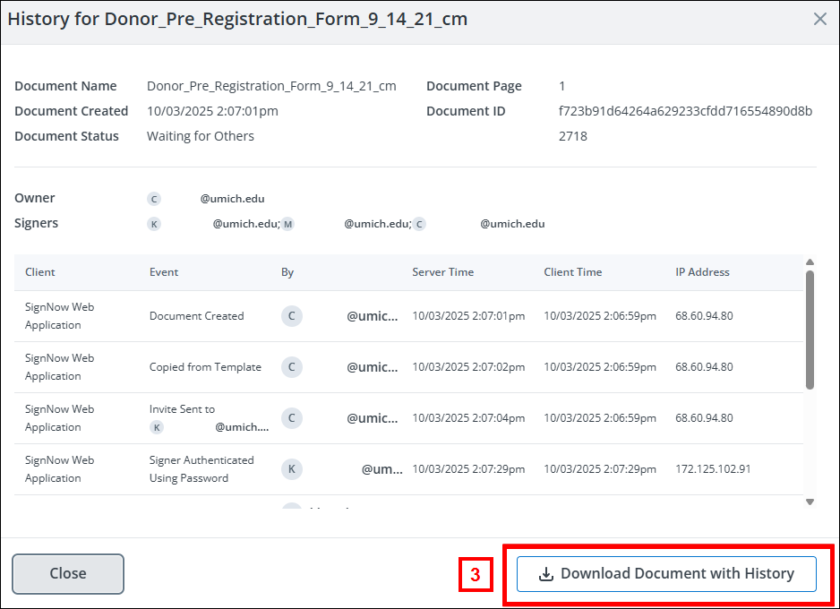
Task: Click the C signer avatar in the Signers row
Action: pos(419,224)
